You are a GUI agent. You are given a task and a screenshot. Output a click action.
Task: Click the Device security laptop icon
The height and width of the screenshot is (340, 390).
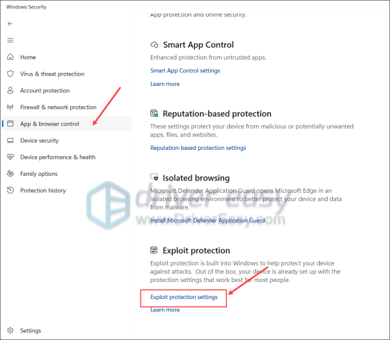(x=10, y=141)
